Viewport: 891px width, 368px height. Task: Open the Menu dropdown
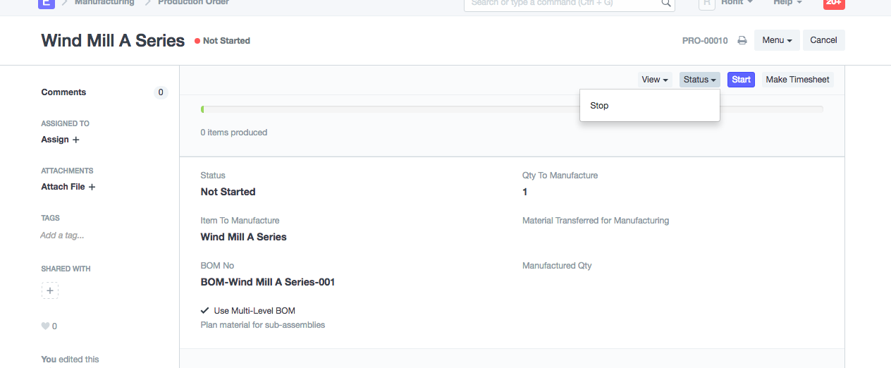pyautogui.click(x=777, y=40)
